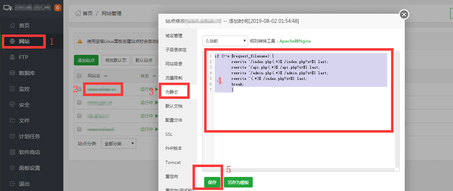Click the 默认站点 button
The width and height of the screenshot is (453, 191).
pyautogui.click(x=144, y=60)
